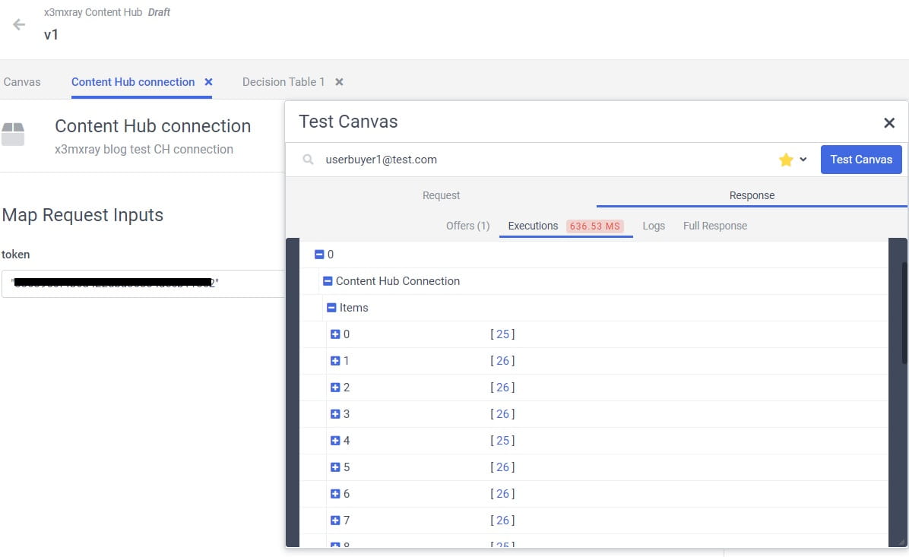This screenshot has height=557, width=909.
Task: Close the Decision Table 1 tab
Action: pos(339,82)
